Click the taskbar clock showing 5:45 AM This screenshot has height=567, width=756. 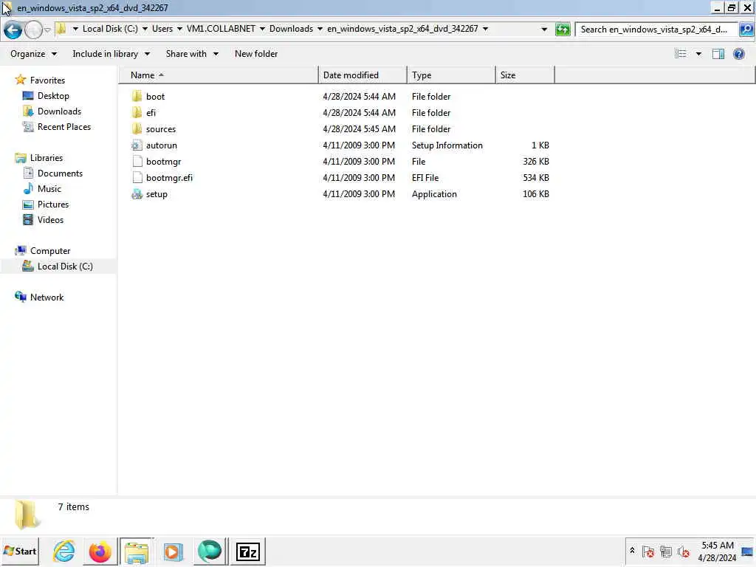click(717, 551)
